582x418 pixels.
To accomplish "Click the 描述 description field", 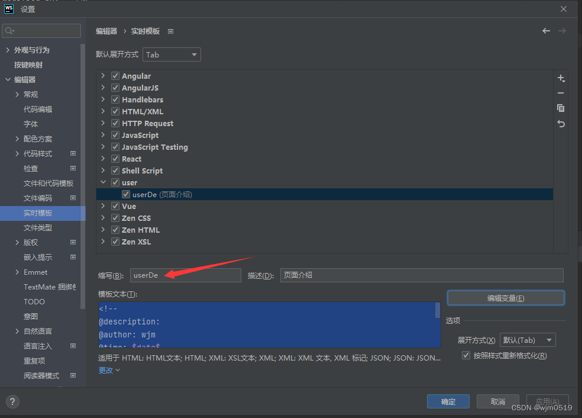I will (422, 275).
